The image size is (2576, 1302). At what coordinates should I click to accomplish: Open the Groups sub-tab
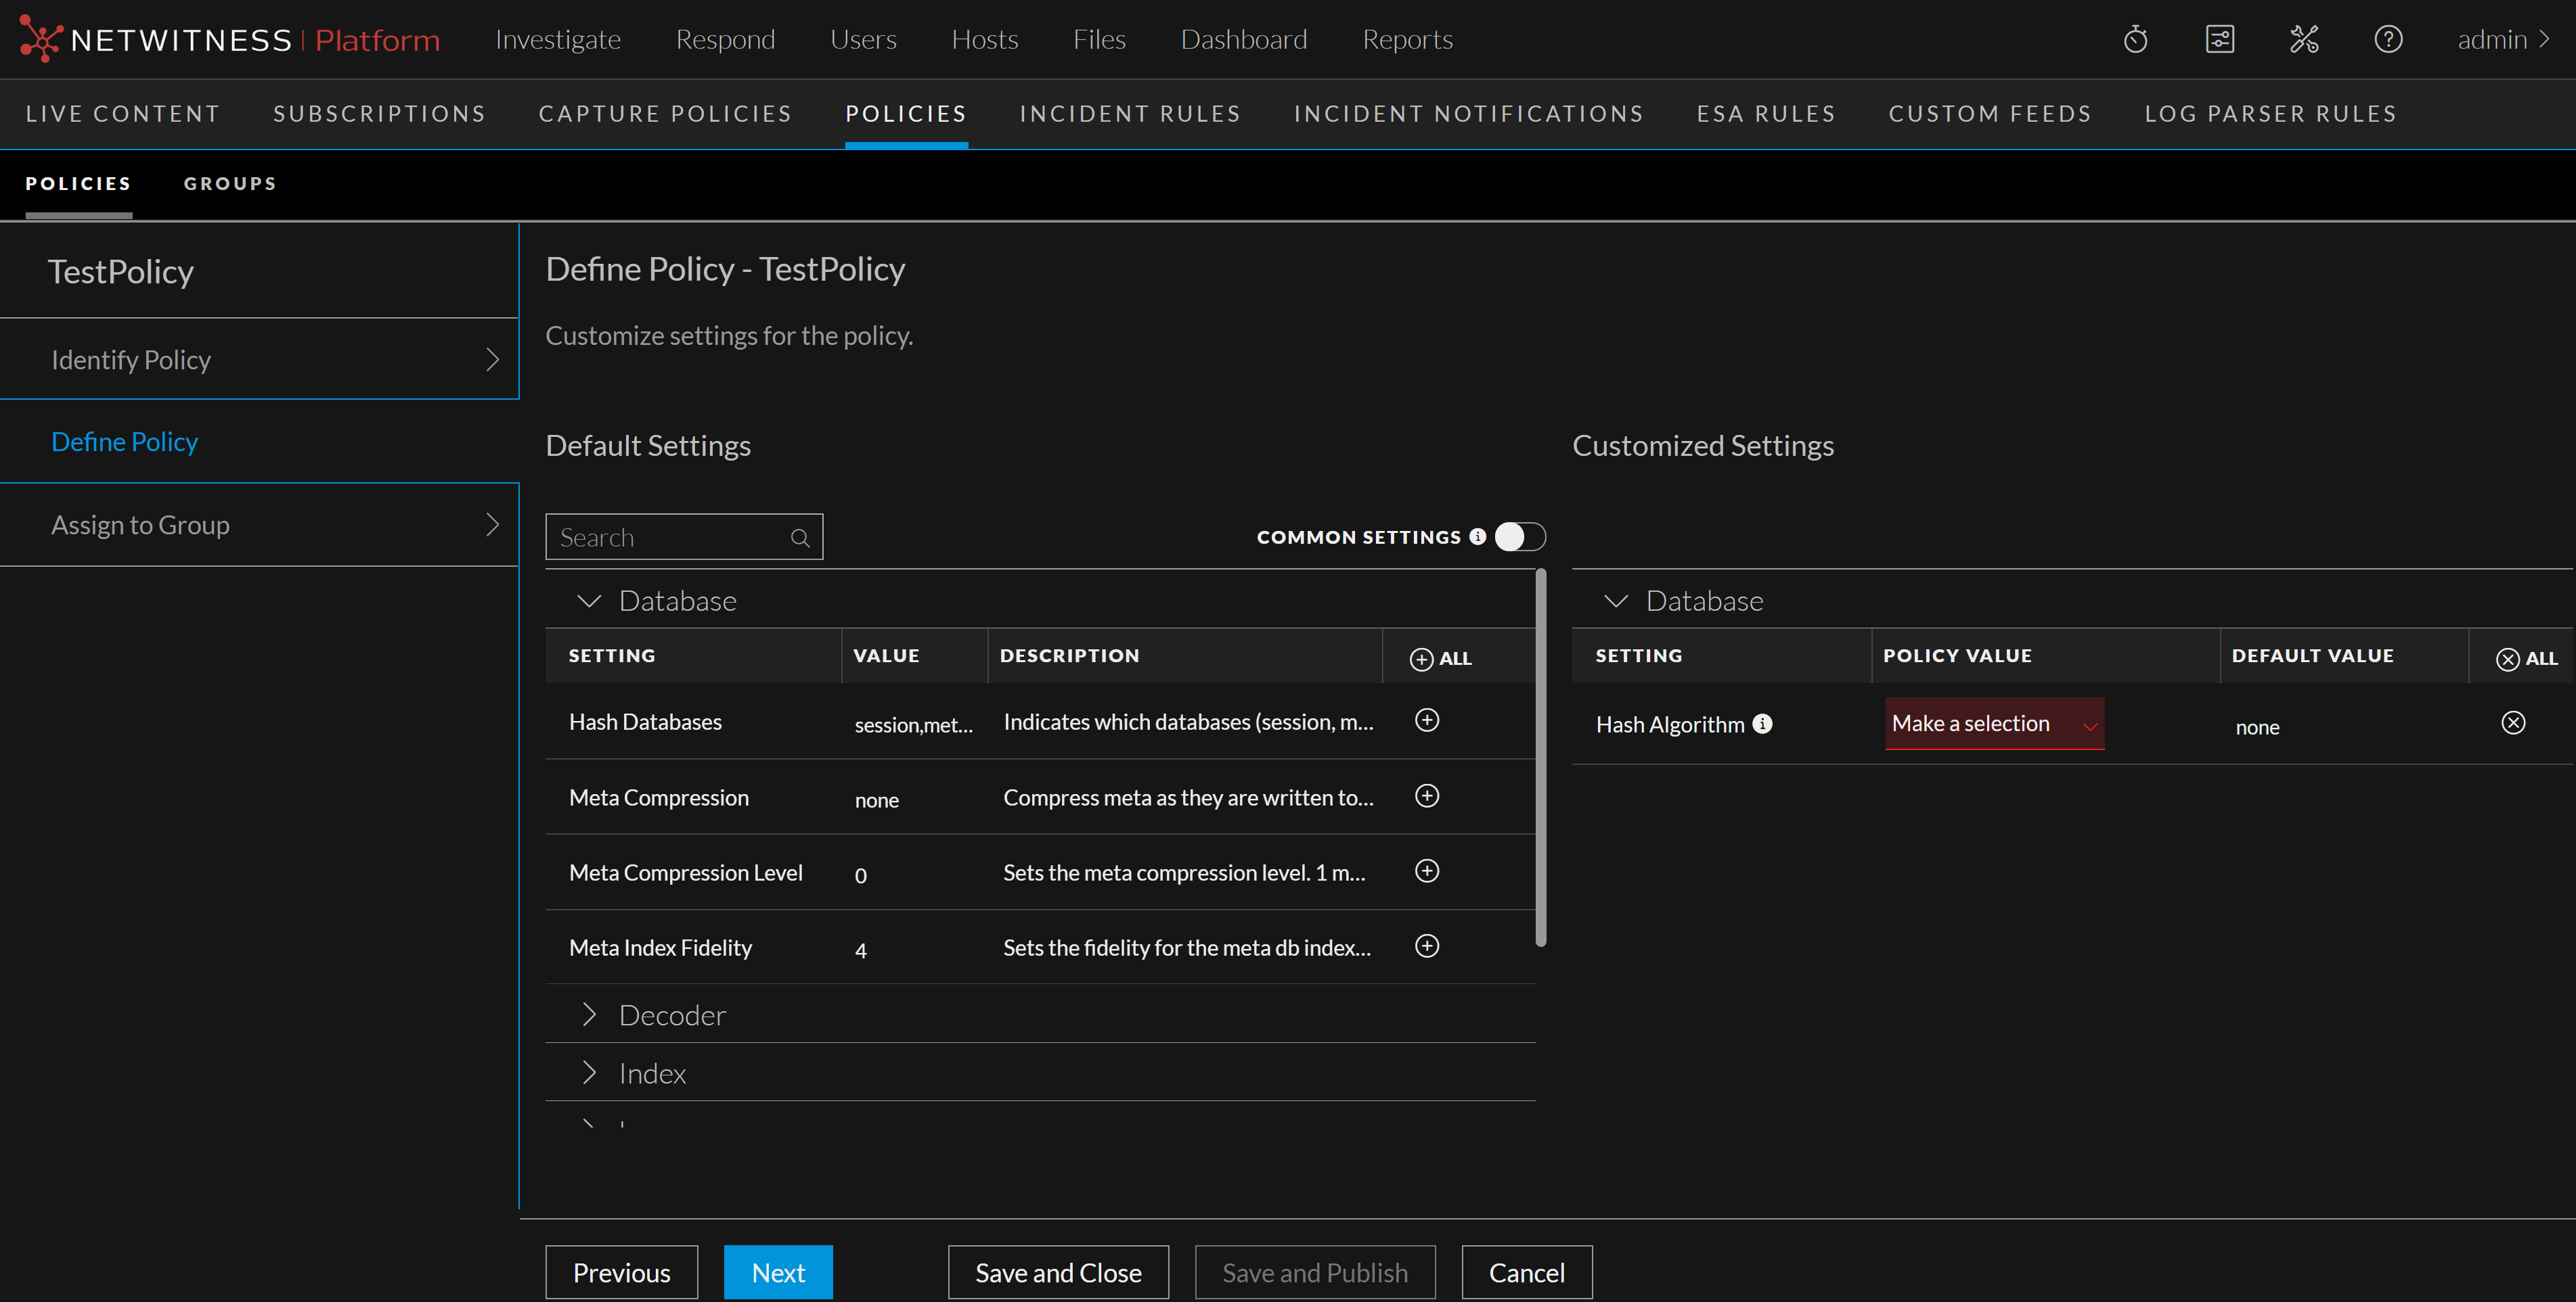(230, 184)
